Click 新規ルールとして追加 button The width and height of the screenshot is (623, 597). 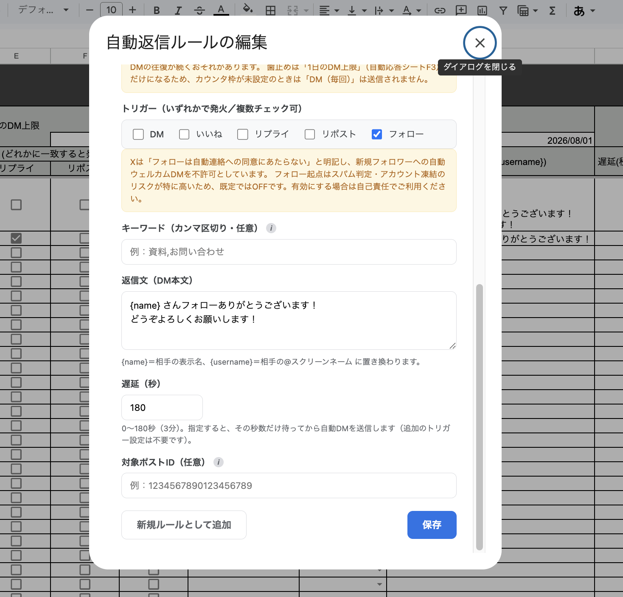(184, 525)
